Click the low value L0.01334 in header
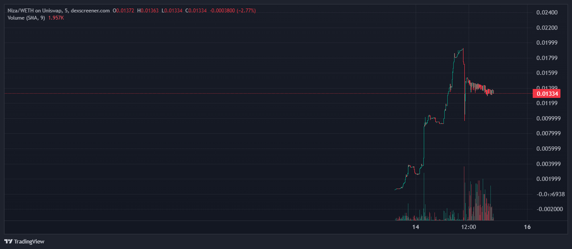The height and width of the screenshot is (249, 572). [172, 10]
